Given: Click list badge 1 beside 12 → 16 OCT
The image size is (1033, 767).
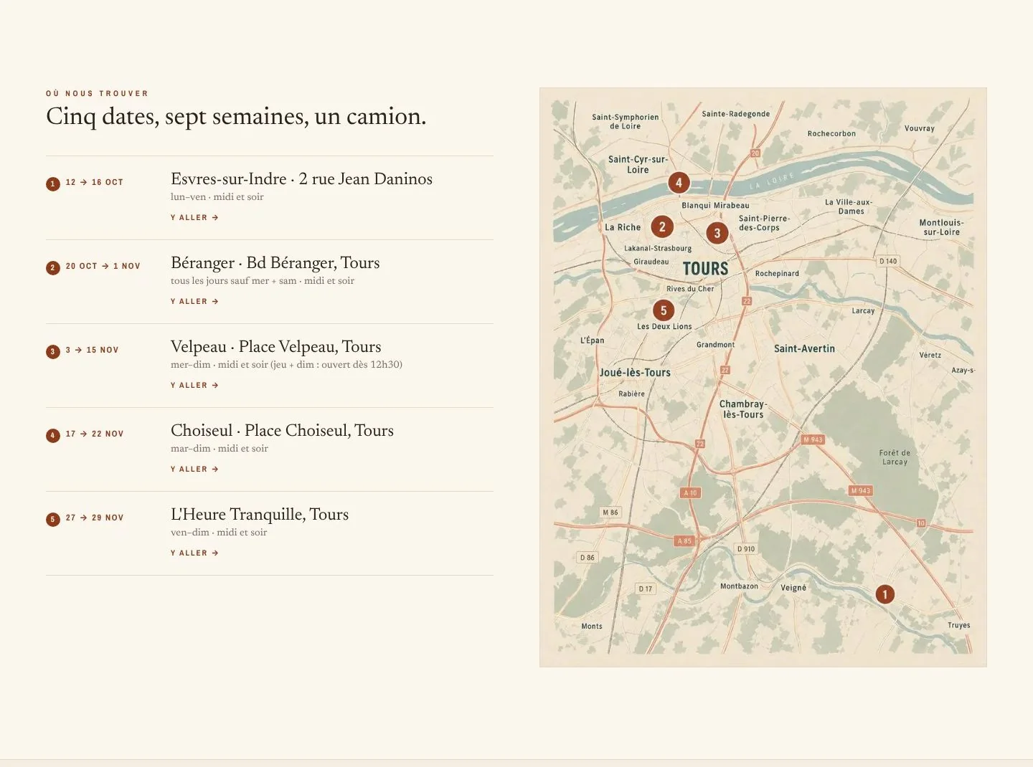Looking at the screenshot, I should [x=52, y=184].
